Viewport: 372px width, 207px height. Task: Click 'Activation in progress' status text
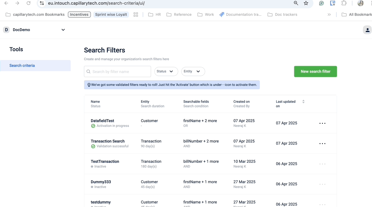[113, 126]
